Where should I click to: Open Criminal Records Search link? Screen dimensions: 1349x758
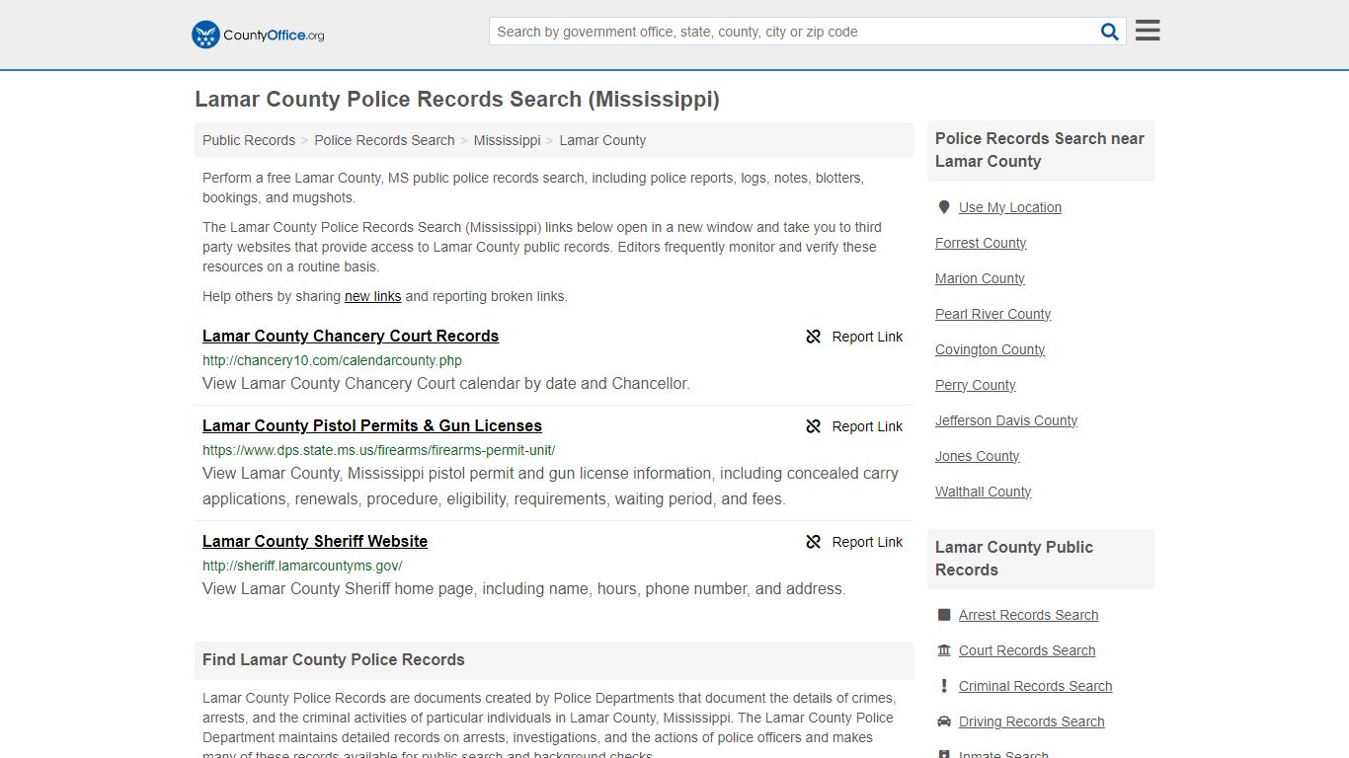tap(1035, 686)
